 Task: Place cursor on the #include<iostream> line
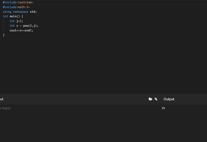tap(18, 2)
